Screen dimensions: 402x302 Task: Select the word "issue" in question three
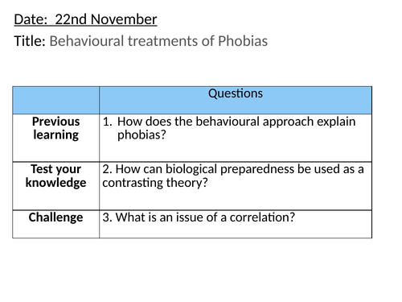coord(187,217)
